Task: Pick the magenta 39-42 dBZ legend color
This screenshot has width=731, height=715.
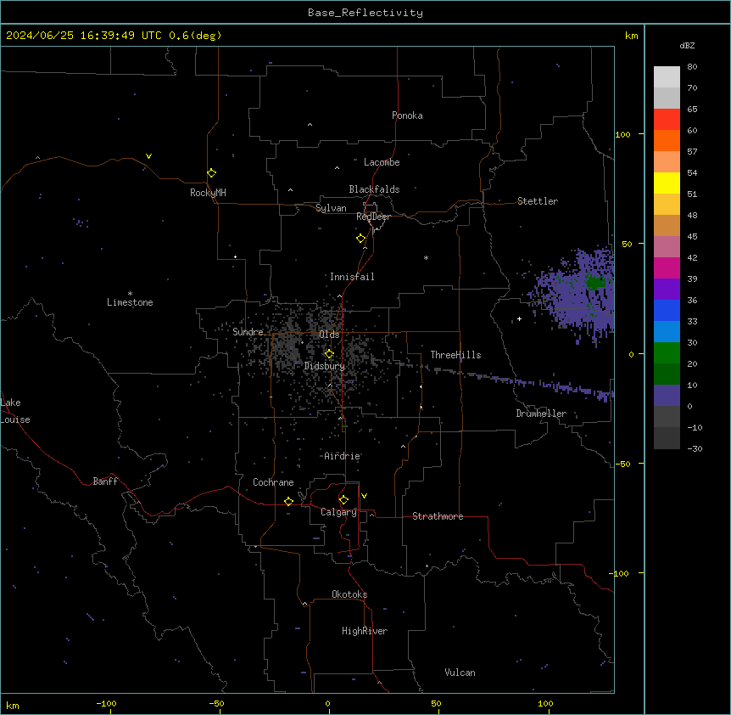Action: 667,267
